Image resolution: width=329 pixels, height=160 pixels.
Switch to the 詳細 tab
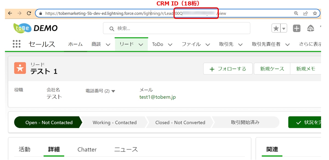coord(54,149)
